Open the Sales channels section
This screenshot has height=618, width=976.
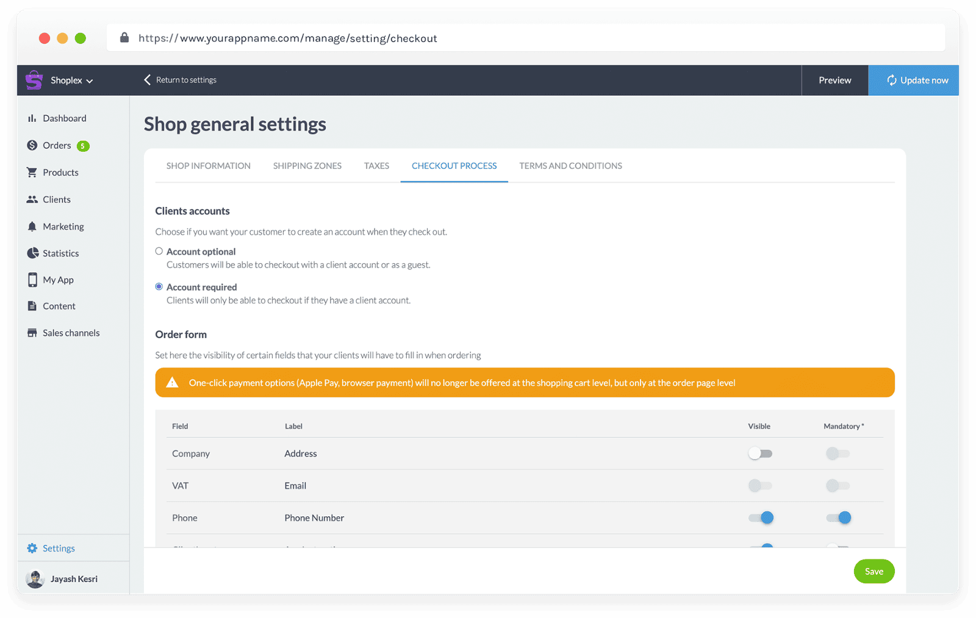click(x=32, y=332)
